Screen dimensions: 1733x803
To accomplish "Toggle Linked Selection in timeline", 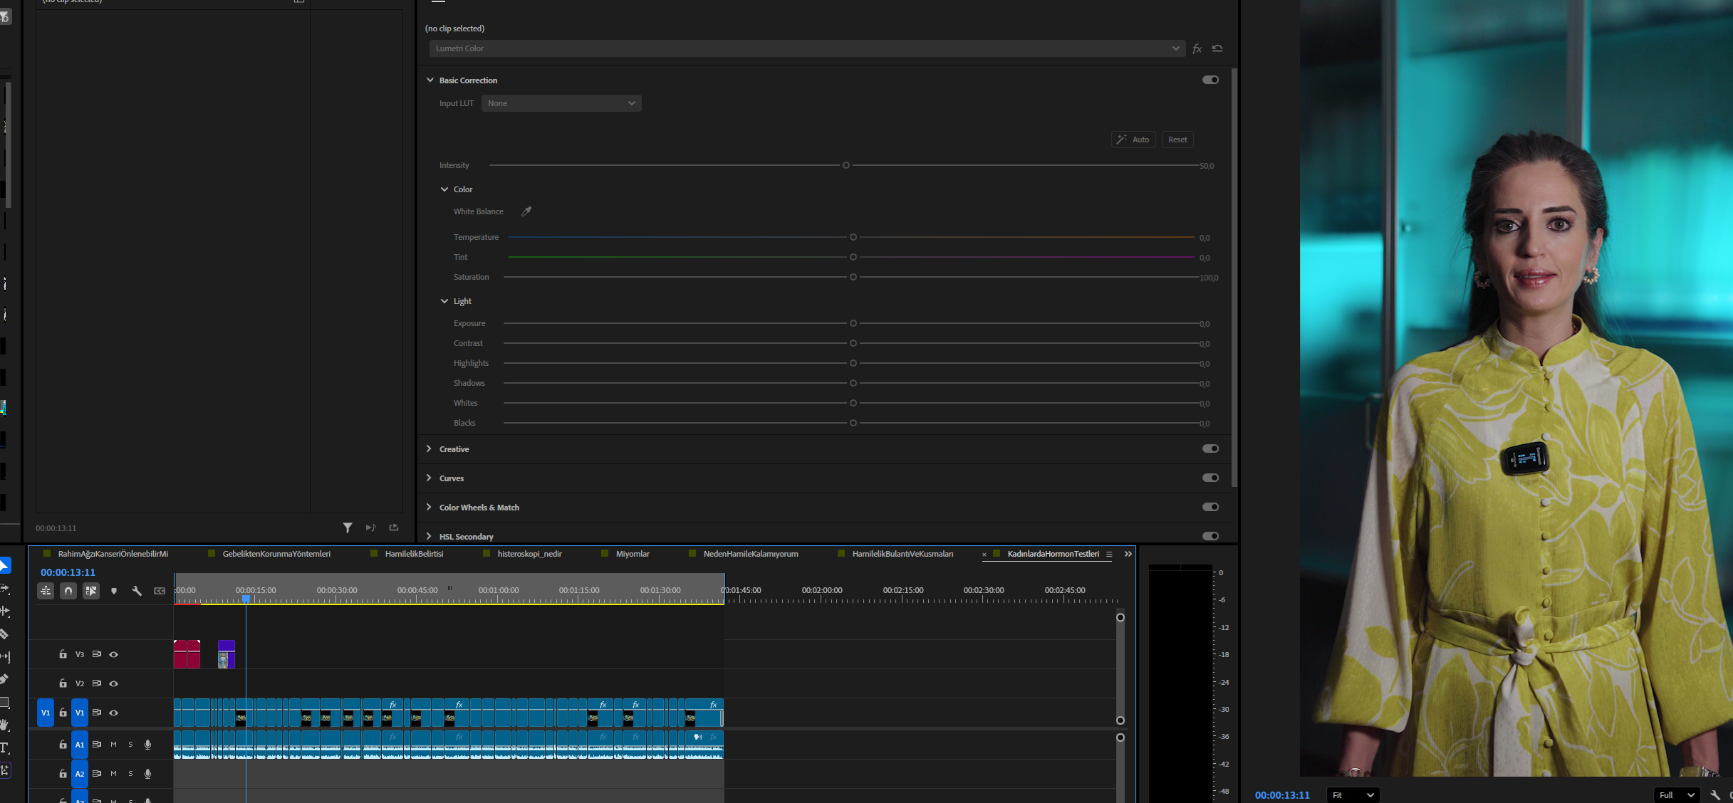I will click(91, 591).
